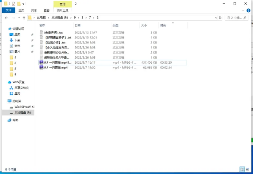Screen dimensions: 253x174
Task: Refresh the current folder view
Action: click(220, 18)
